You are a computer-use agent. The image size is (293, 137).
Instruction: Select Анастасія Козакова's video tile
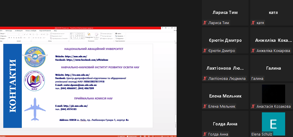pos(273,94)
